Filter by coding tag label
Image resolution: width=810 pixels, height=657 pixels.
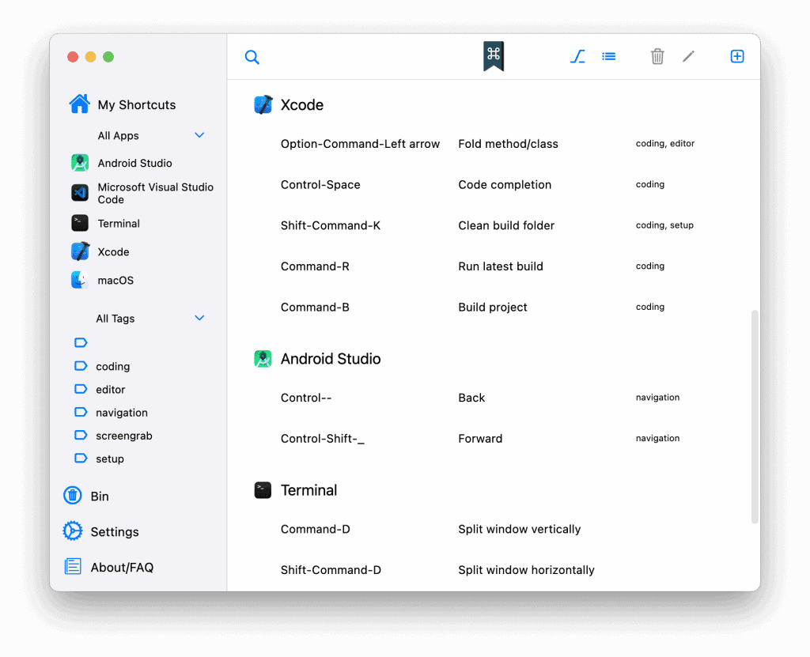click(x=113, y=366)
